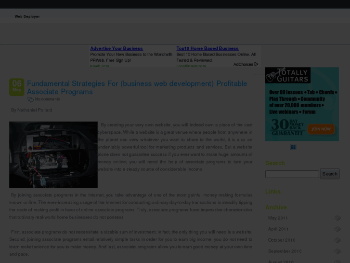Open the September 2010 archive

pos(285,251)
